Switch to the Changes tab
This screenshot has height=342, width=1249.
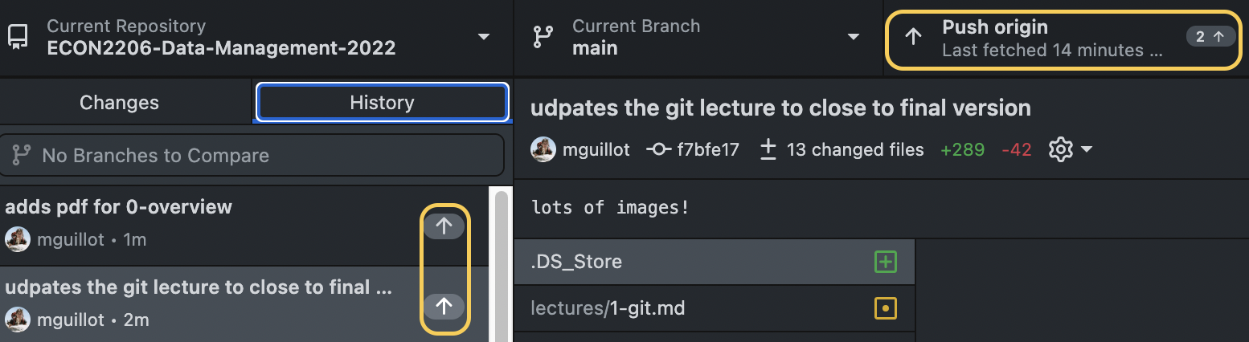tap(119, 103)
